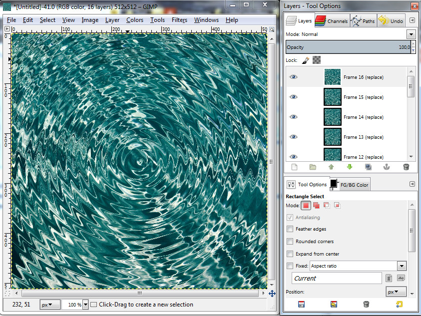
Task: Open the Undo History dialog
Action: pyautogui.click(x=392, y=20)
